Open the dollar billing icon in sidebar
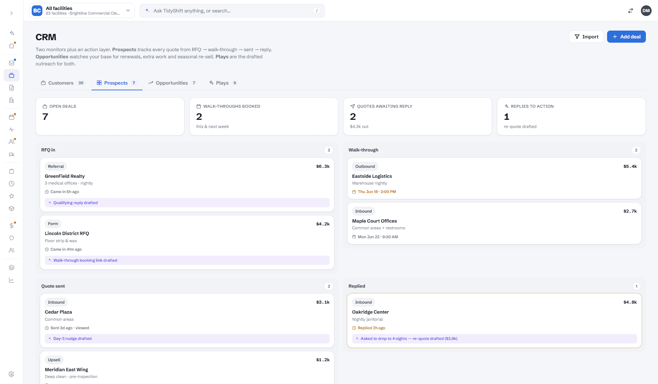The height and width of the screenshot is (384, 658). (x=11, y=226)
